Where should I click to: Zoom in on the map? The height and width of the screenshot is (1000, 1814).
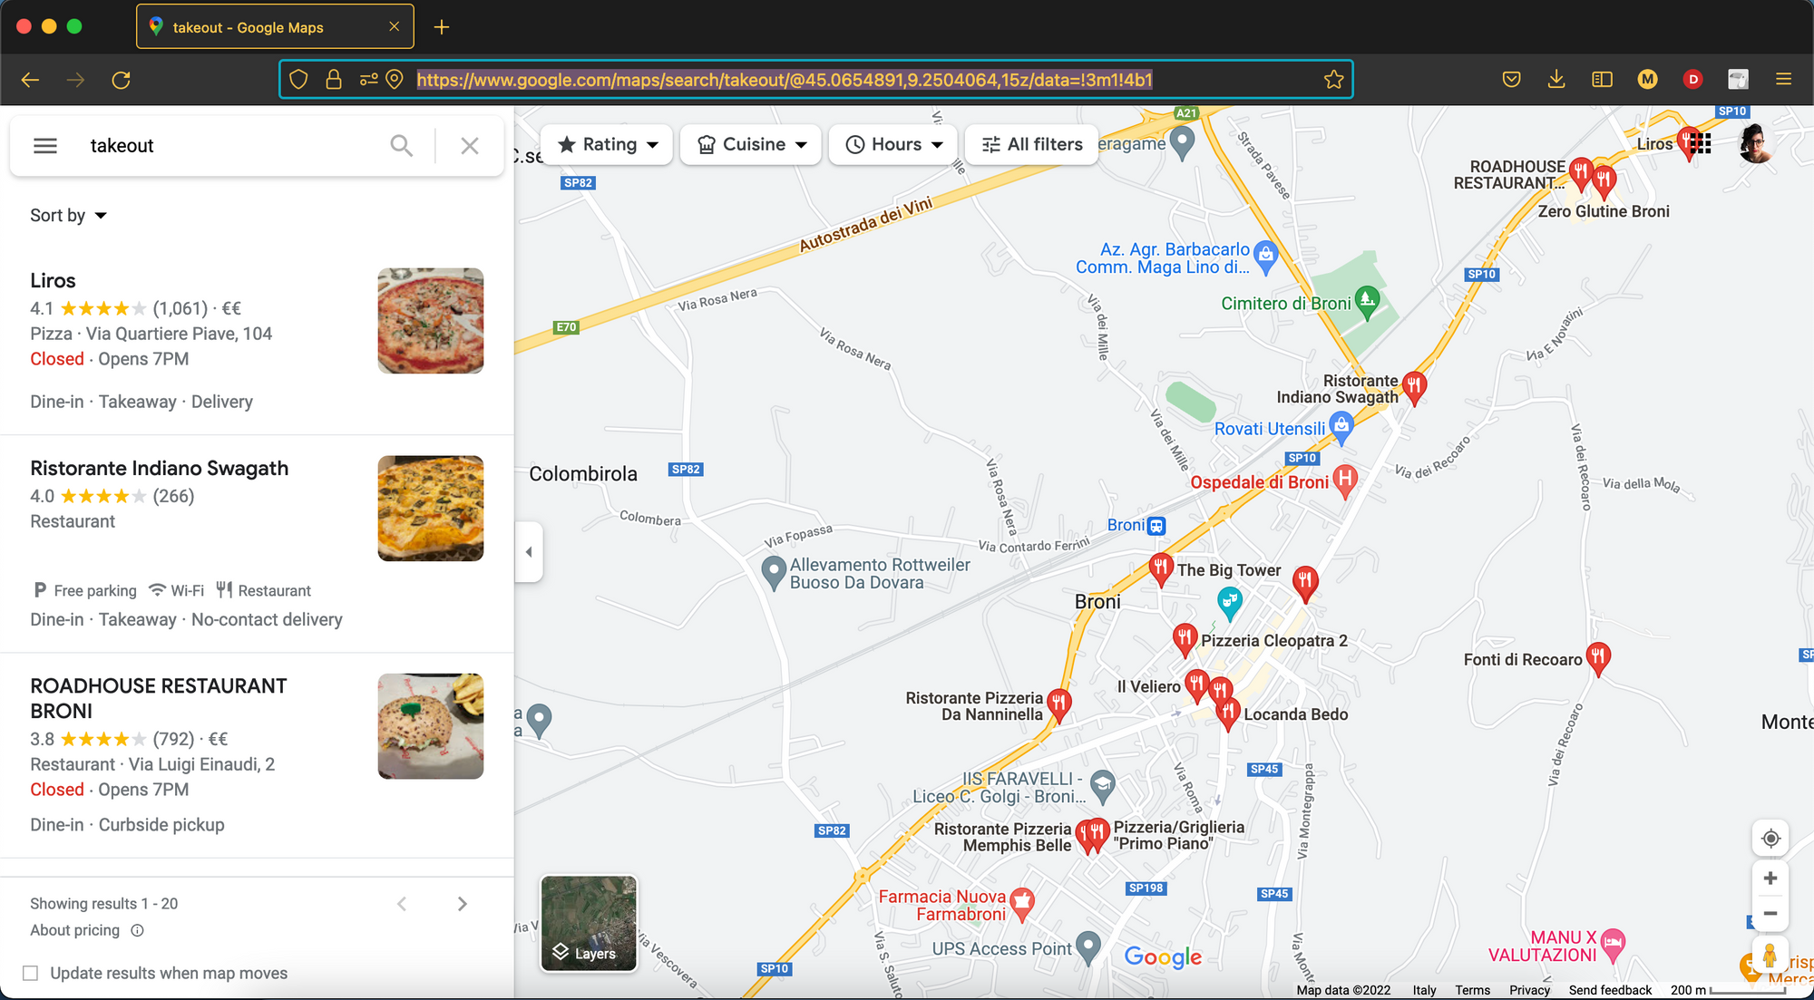[x=1770, y=879]
